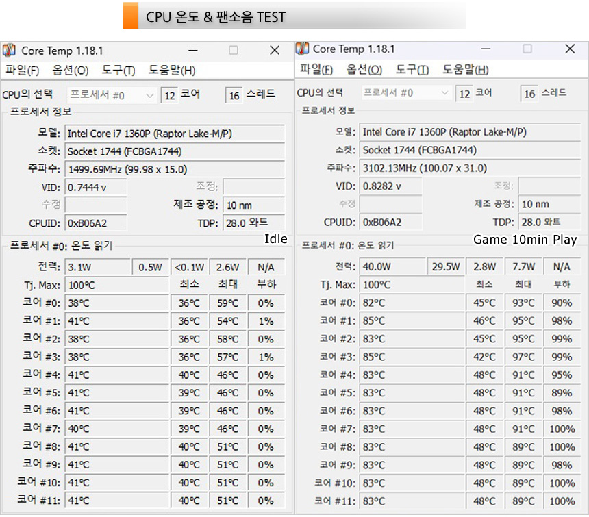589x517 pixels.
Task: Click 코어 #4 load 95% in right window
Action: pos(562,375)
